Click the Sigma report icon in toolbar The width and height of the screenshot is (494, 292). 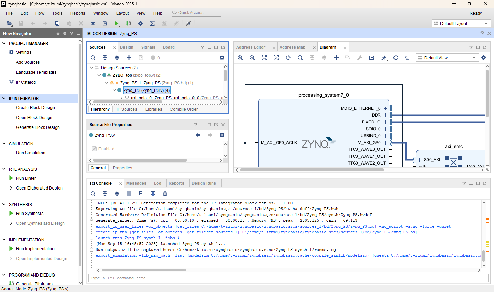[x=152, y=23]
